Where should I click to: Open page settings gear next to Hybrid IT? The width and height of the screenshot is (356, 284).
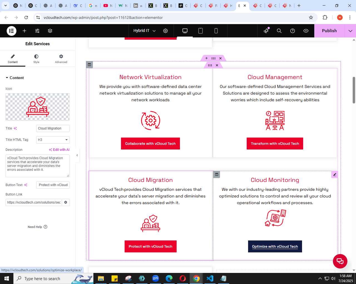165,31
